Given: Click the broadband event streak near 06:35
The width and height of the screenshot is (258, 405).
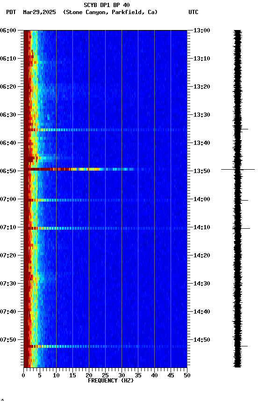Looking at the screenshot, I should [x=105, y=130].
